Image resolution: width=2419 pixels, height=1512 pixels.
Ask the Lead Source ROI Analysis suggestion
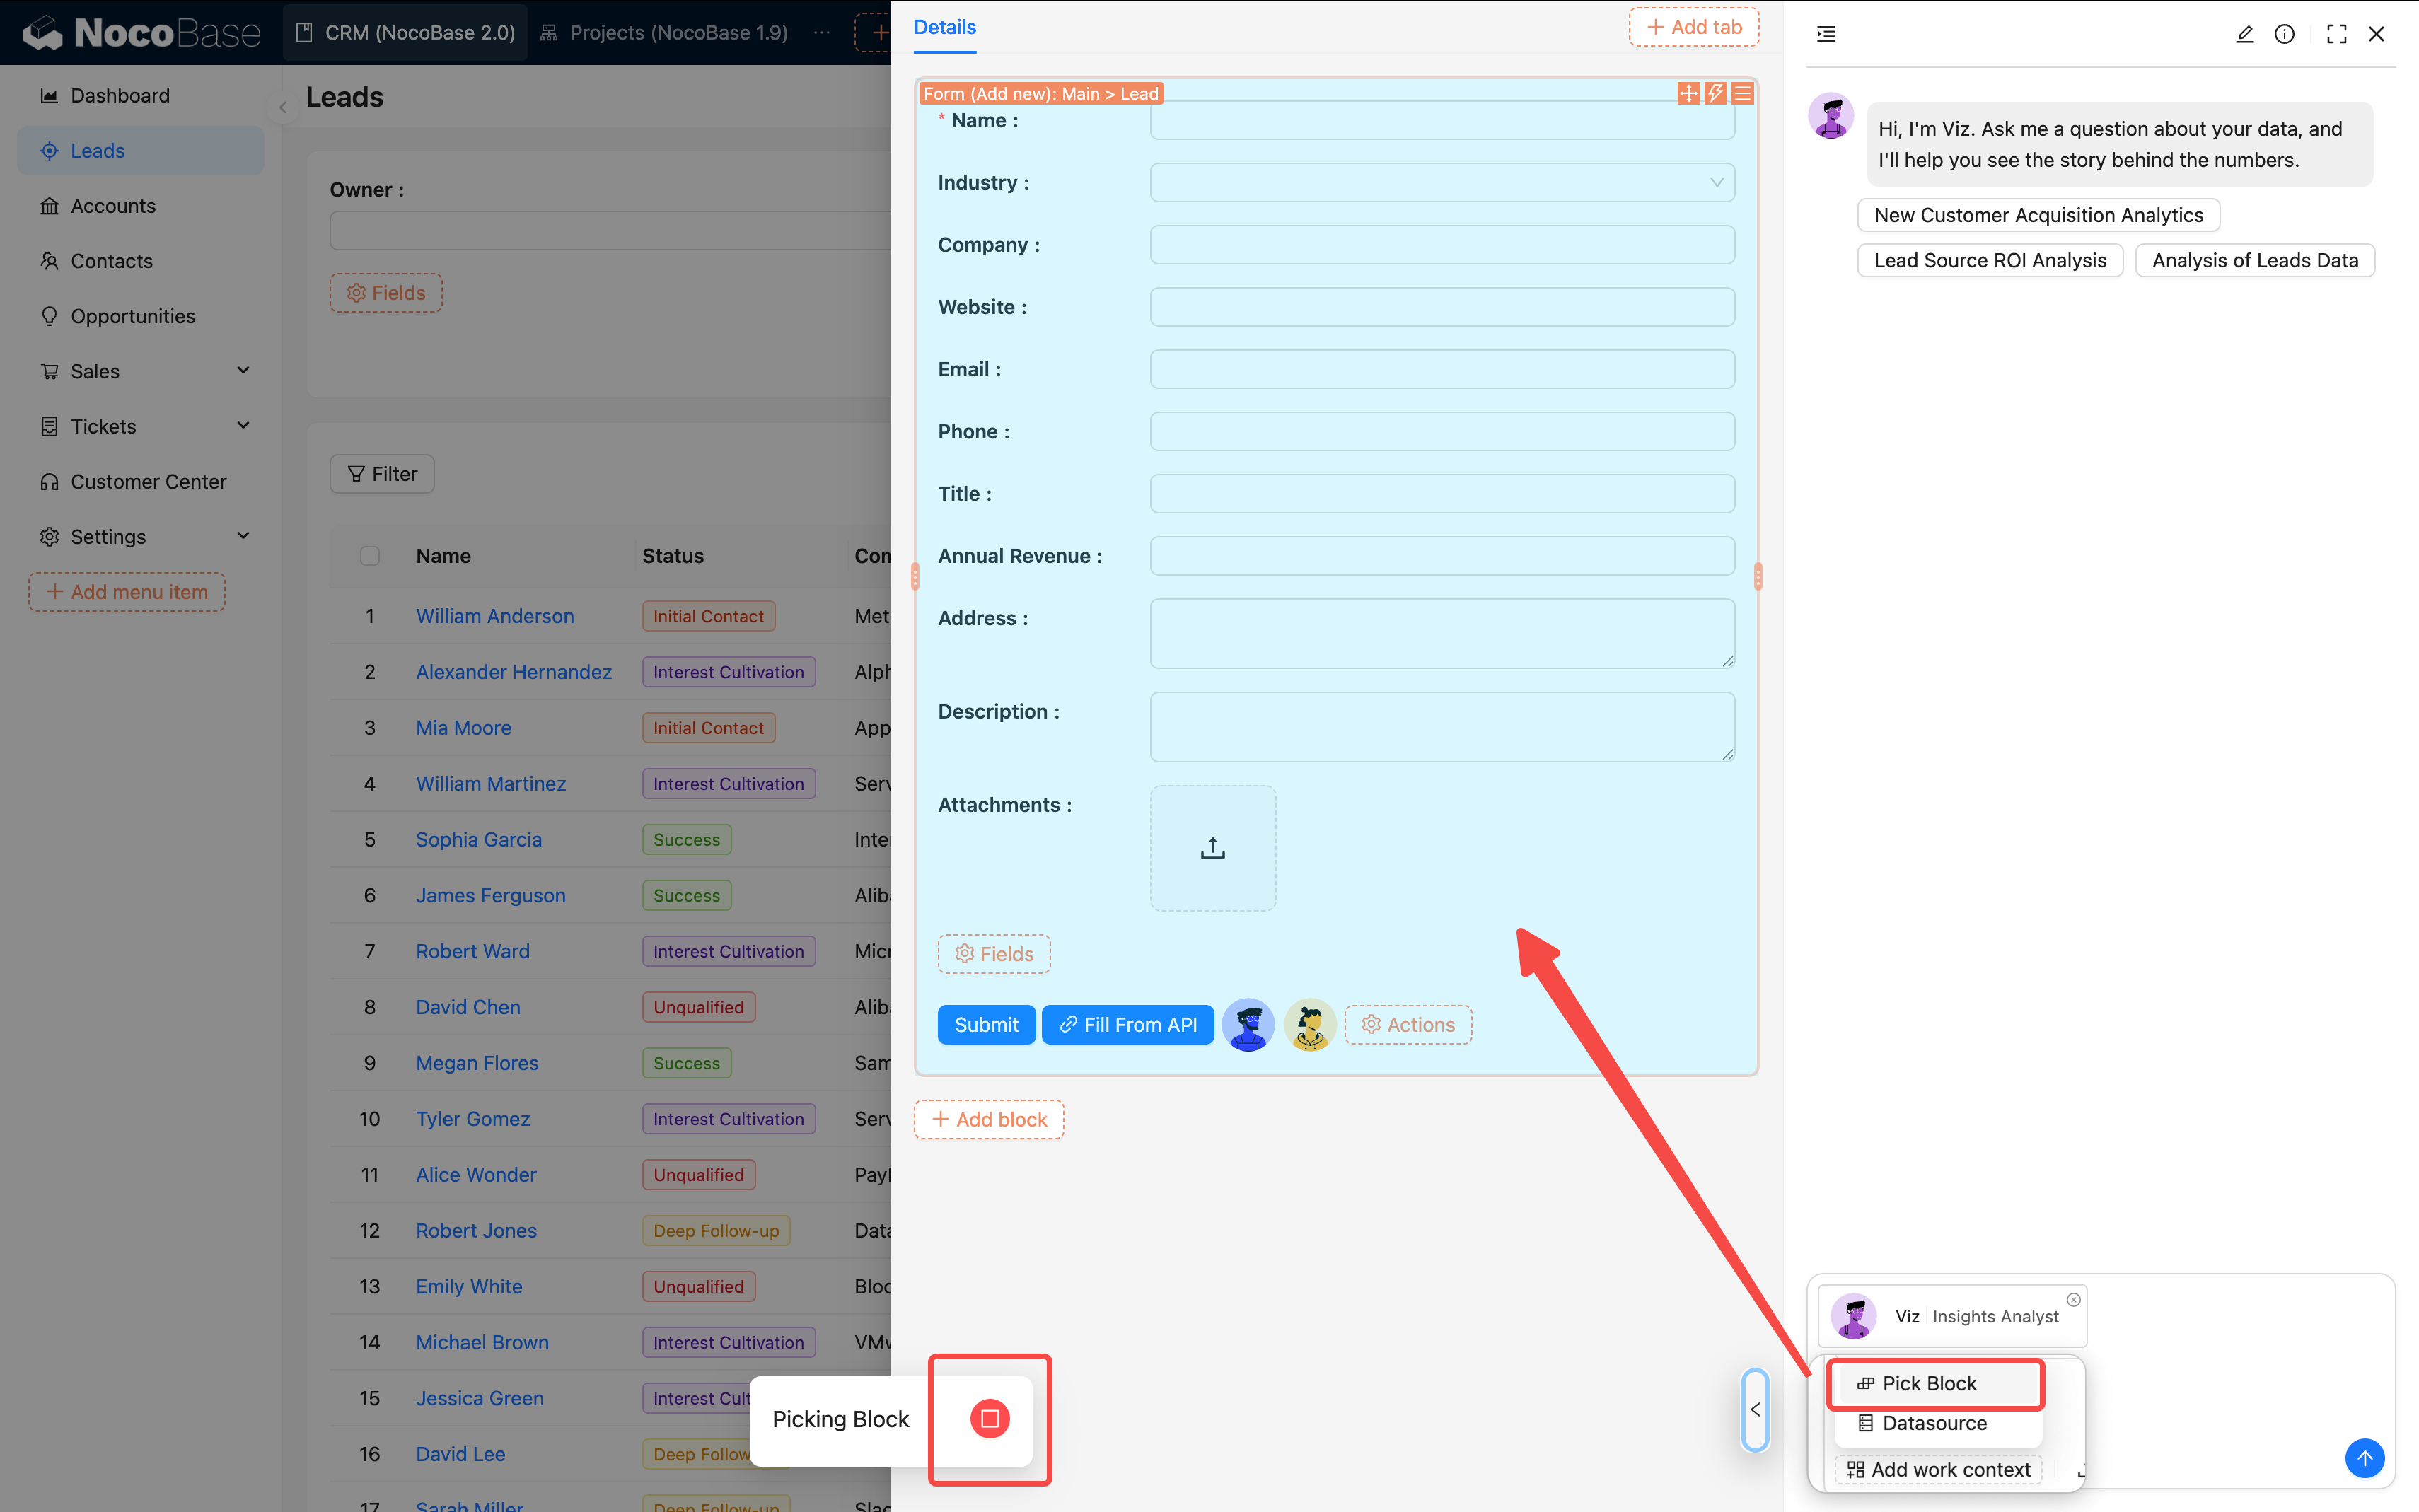tap(1989, 260)
